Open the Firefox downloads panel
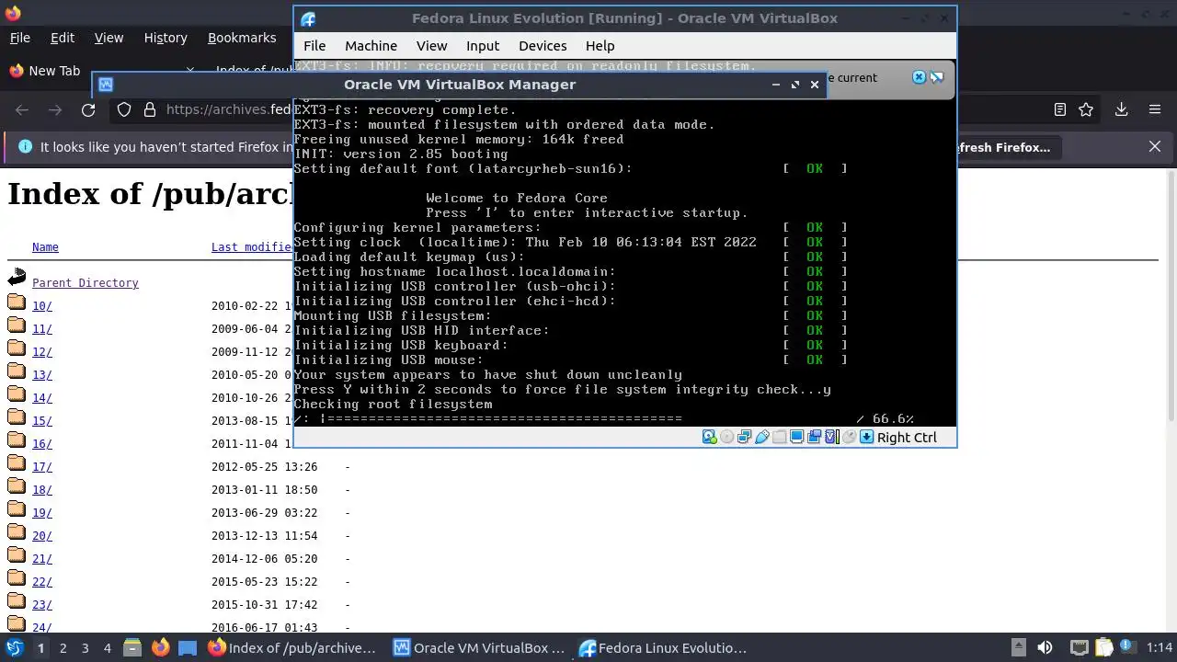Screen dimensions: 1177x662 coord(1121,109)
